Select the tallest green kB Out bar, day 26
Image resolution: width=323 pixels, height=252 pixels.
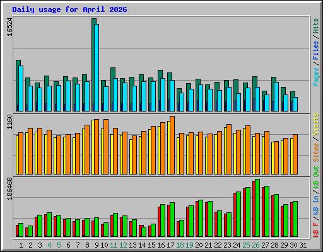[x=257, y=208]
